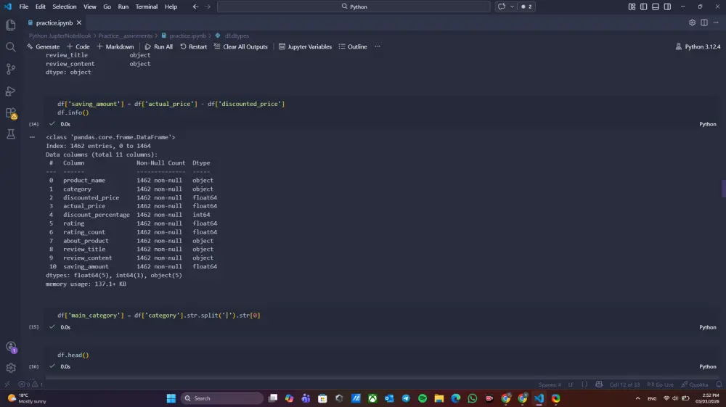Clear All Outputs in the notebook
This screenshot has width=726, height=407.
pos(241,46)
